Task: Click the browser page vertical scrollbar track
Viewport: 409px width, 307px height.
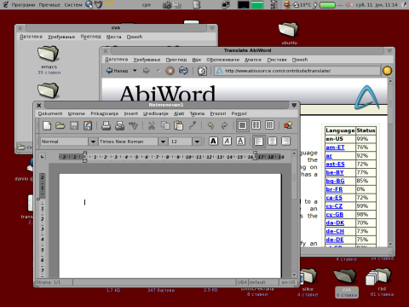Action: 390,162
